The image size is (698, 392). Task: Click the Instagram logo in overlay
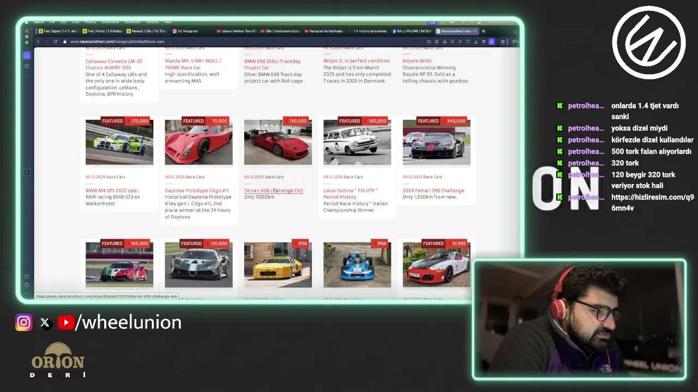coord(23,323)
